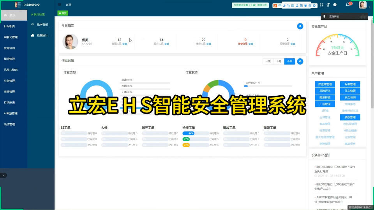
Task: Click the punctuation icon in input toolbar
Action: tap(288, 5)
